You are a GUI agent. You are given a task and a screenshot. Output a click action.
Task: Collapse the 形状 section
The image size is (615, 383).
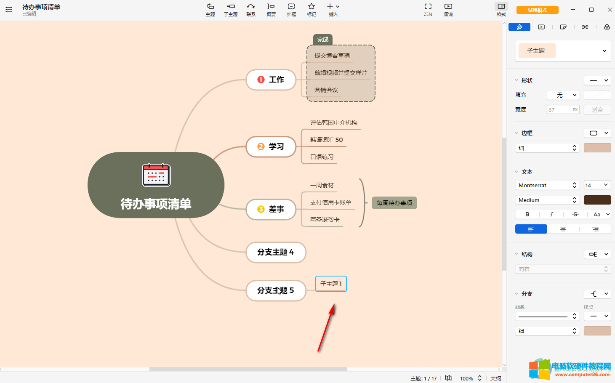[x=516, y=80]
